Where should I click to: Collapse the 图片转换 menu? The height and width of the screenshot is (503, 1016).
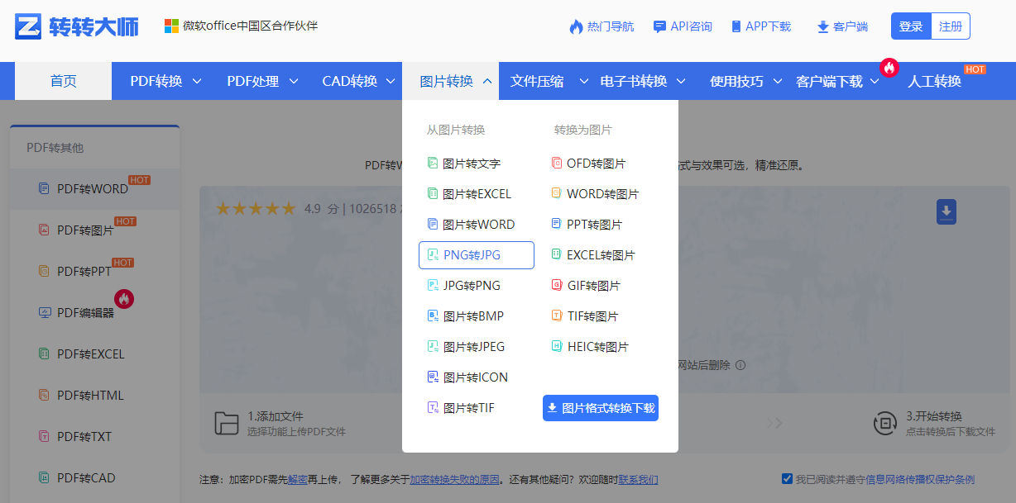[451, 80]
